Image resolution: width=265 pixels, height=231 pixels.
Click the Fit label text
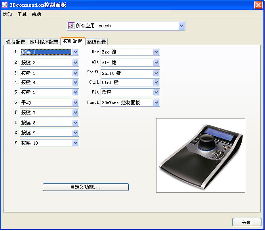(x=95, y=92)
